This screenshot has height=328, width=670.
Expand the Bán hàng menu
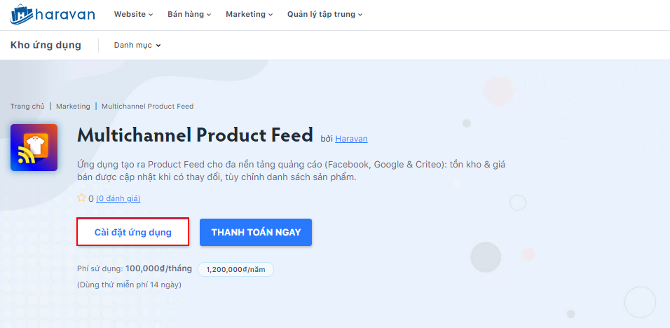point(189,14)
